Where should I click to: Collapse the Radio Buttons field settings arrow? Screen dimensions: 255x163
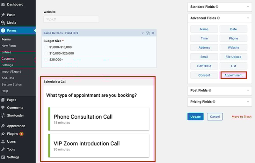coord(142,33)
